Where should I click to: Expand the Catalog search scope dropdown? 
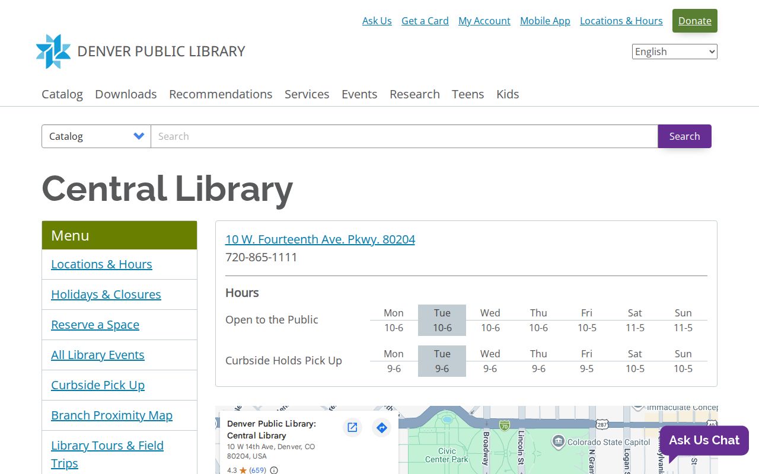96,136
